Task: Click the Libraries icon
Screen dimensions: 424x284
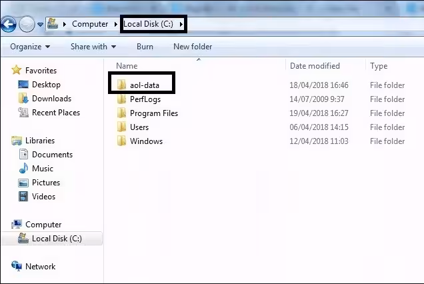Action: tap(17, 141)
